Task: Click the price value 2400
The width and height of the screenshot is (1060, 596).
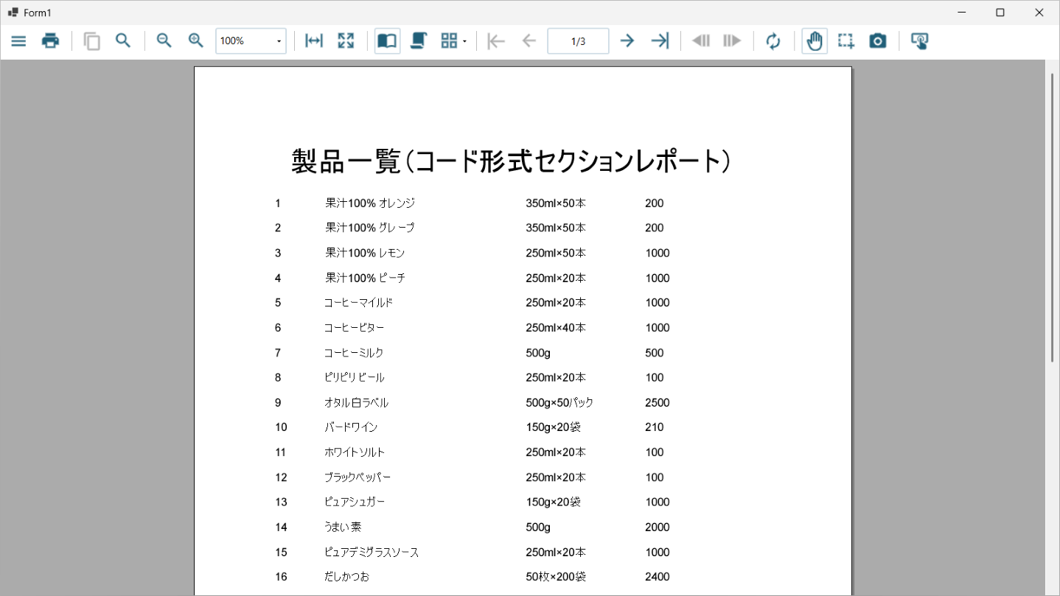Action: tap(658, 577)
